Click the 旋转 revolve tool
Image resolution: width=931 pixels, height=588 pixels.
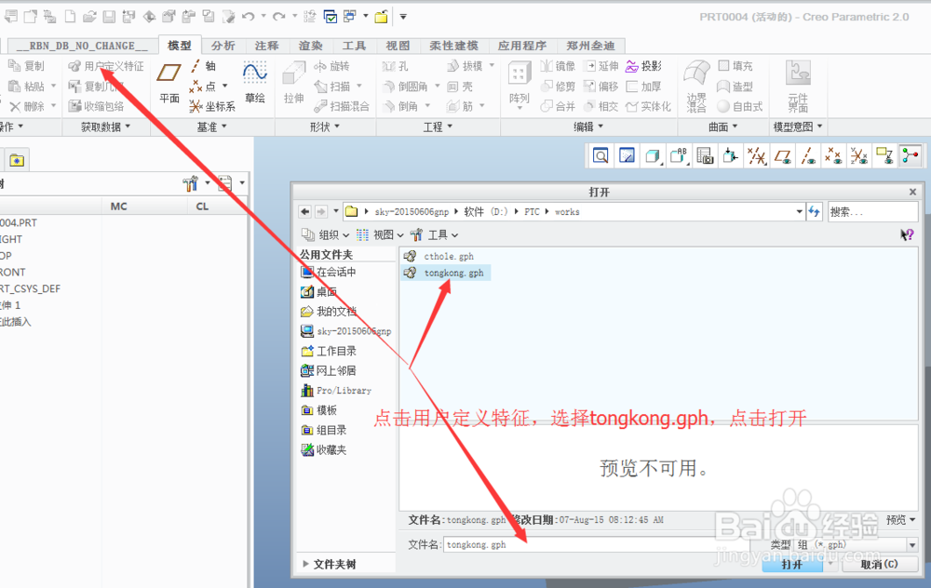click(x=331, y=66)
